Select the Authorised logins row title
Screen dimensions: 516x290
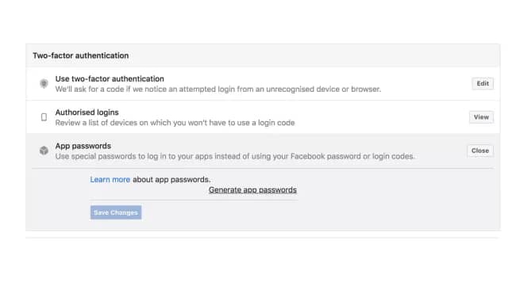coord(87,113)
